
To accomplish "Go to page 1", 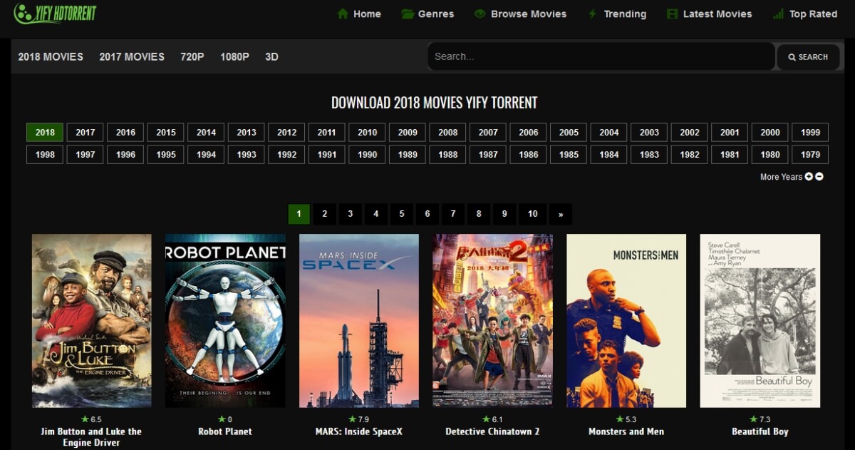I will pyautogui.click(x=299, y=214).
